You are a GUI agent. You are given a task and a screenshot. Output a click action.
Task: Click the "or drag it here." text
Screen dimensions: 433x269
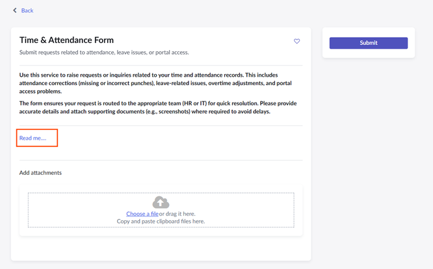[177, 214]
